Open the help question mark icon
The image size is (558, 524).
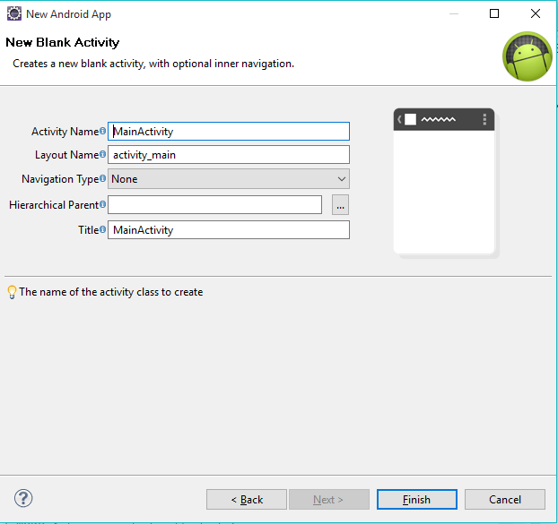(23, 498)
